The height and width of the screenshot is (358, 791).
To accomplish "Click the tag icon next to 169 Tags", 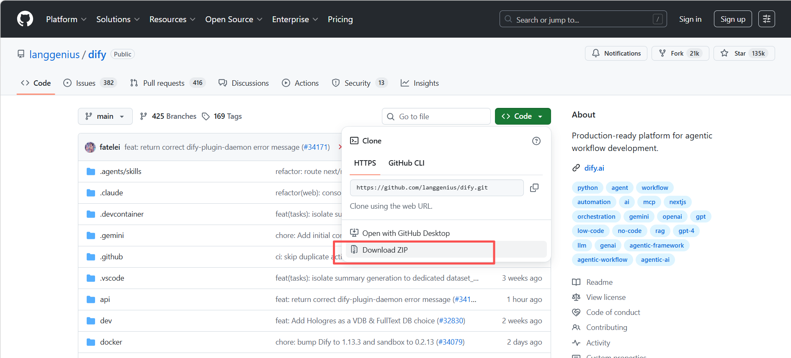I will (x=206, y=116).
